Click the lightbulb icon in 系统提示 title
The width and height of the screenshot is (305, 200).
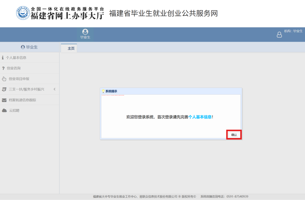[x=103, y=90]
